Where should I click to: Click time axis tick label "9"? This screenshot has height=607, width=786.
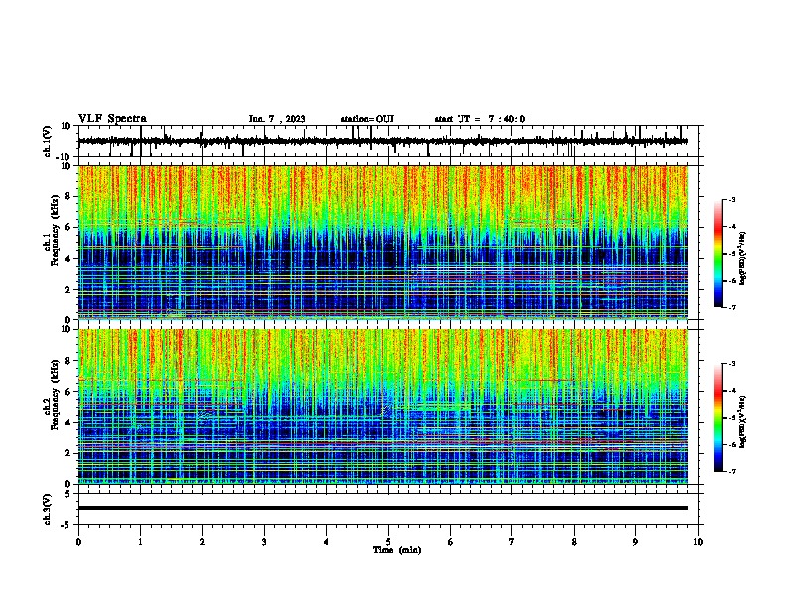pos(635,542)
